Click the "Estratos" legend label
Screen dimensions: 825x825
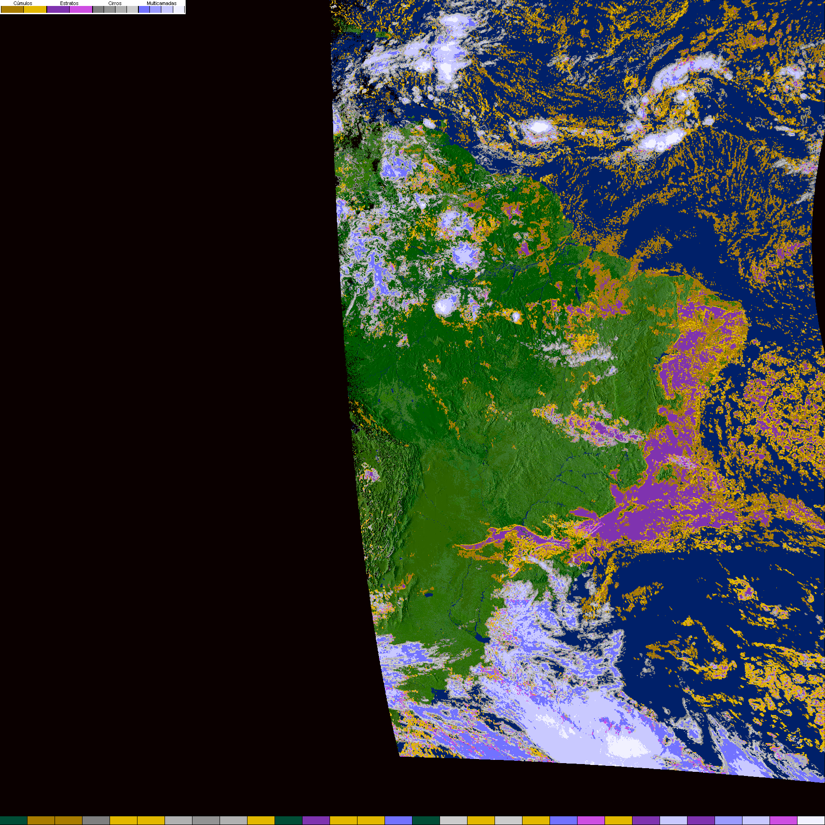pyautogui.click(x=69, y=3)
